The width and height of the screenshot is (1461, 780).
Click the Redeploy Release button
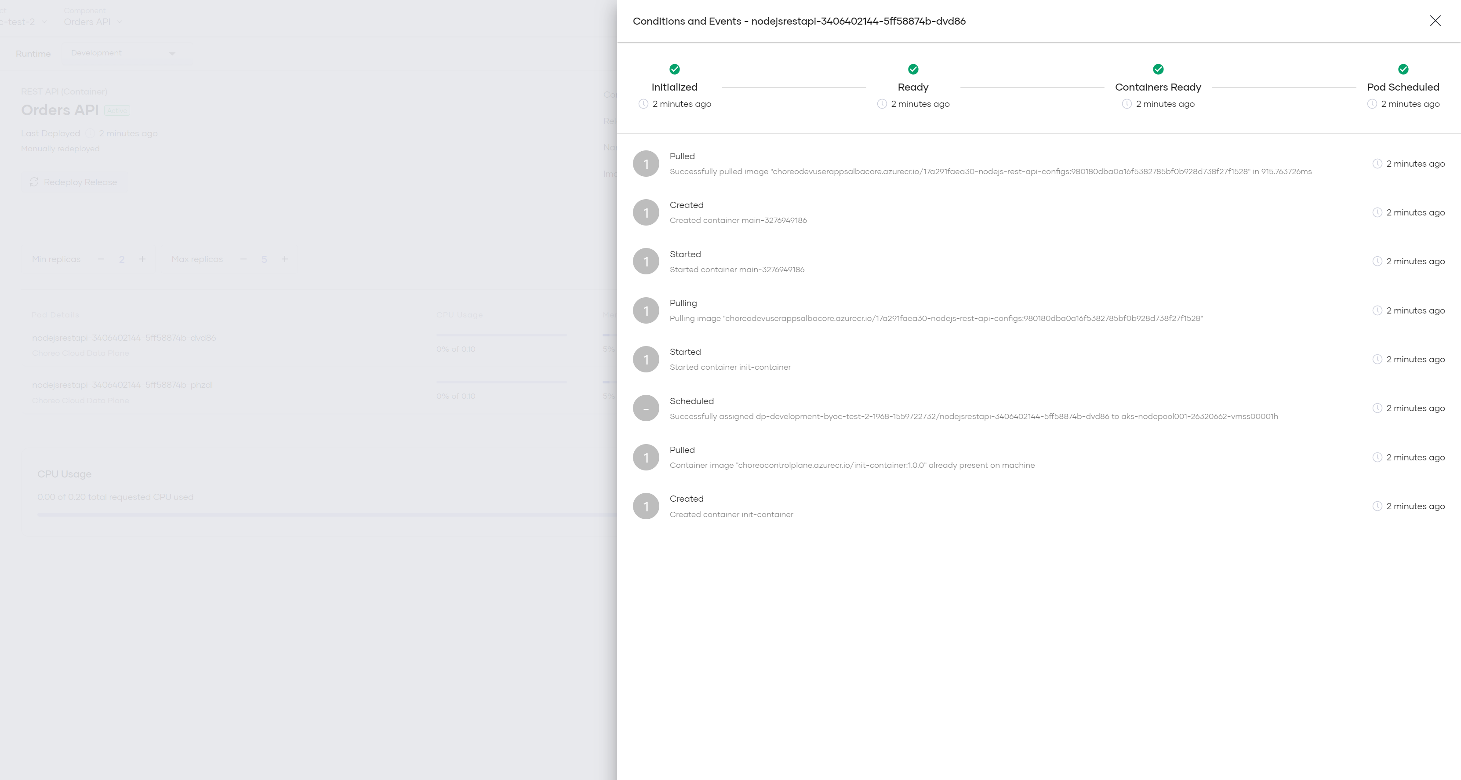pos(74,182)
